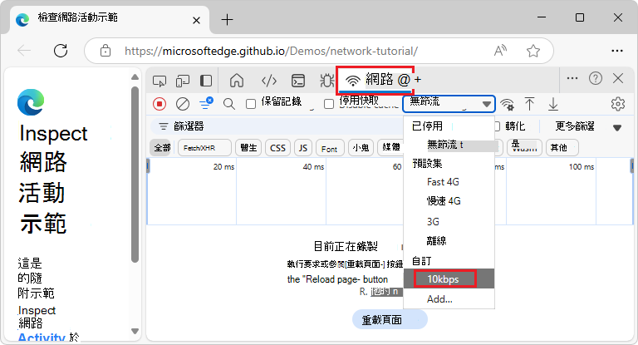Open the Elements tool icon
The width and height of the screenshot is (638, 345).
(269, 81)
